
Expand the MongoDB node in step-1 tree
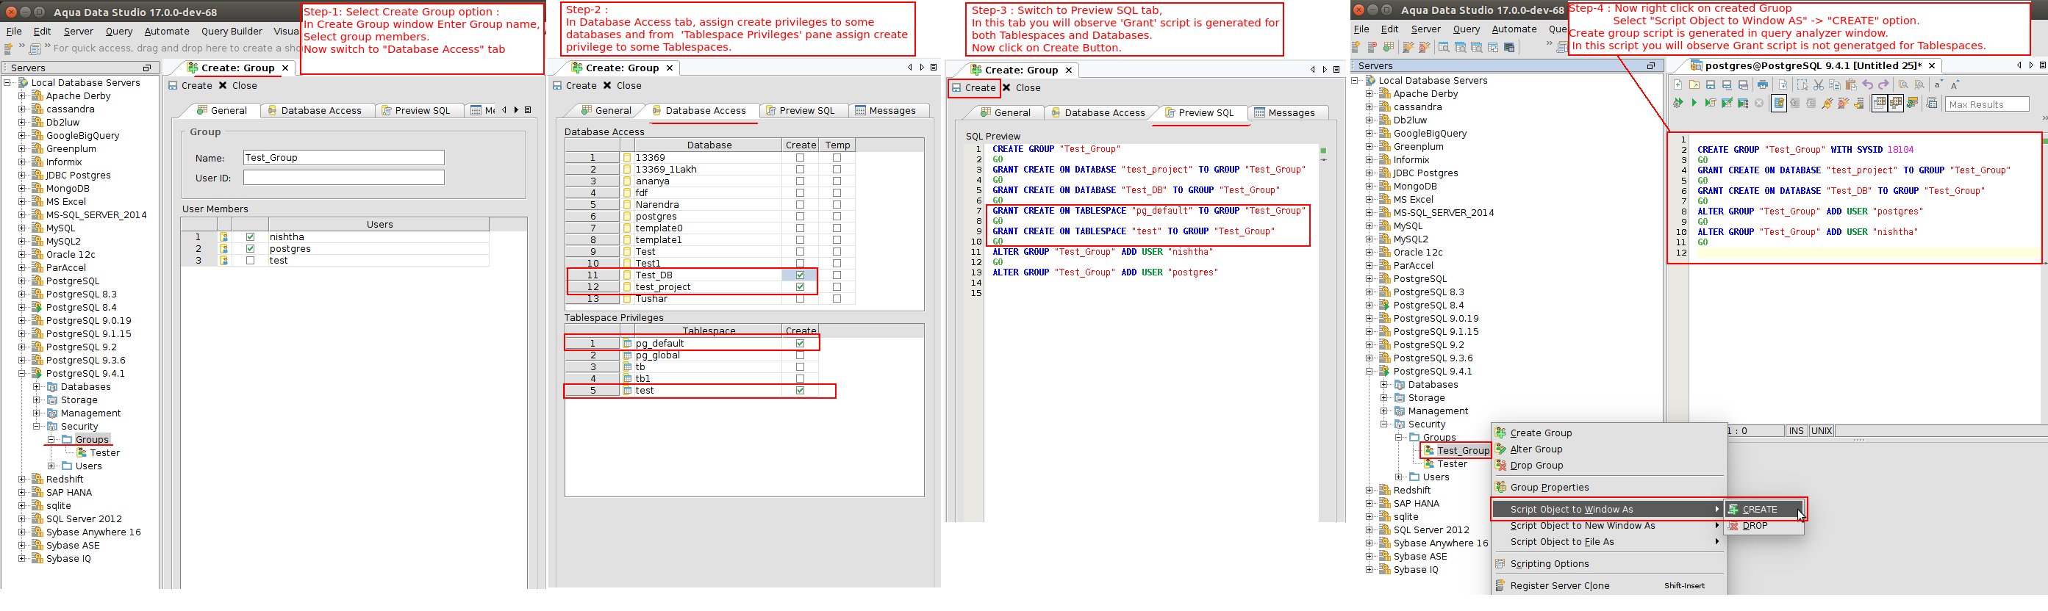tap(22, 188)
